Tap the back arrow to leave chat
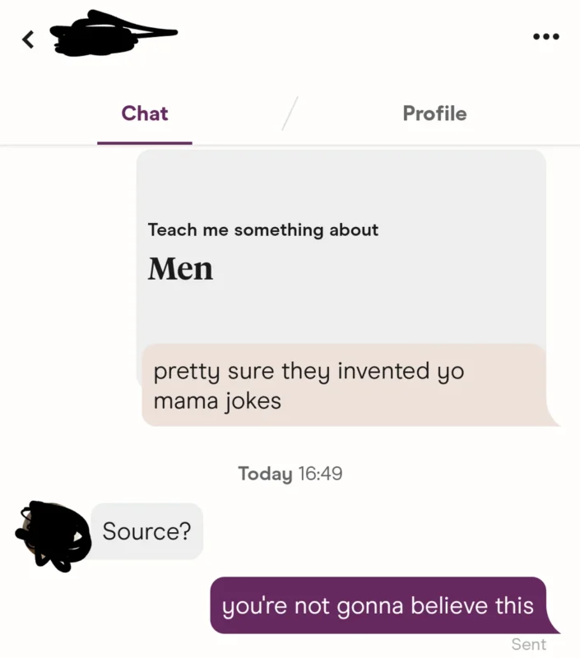580x658 pixels. (28, 39)
